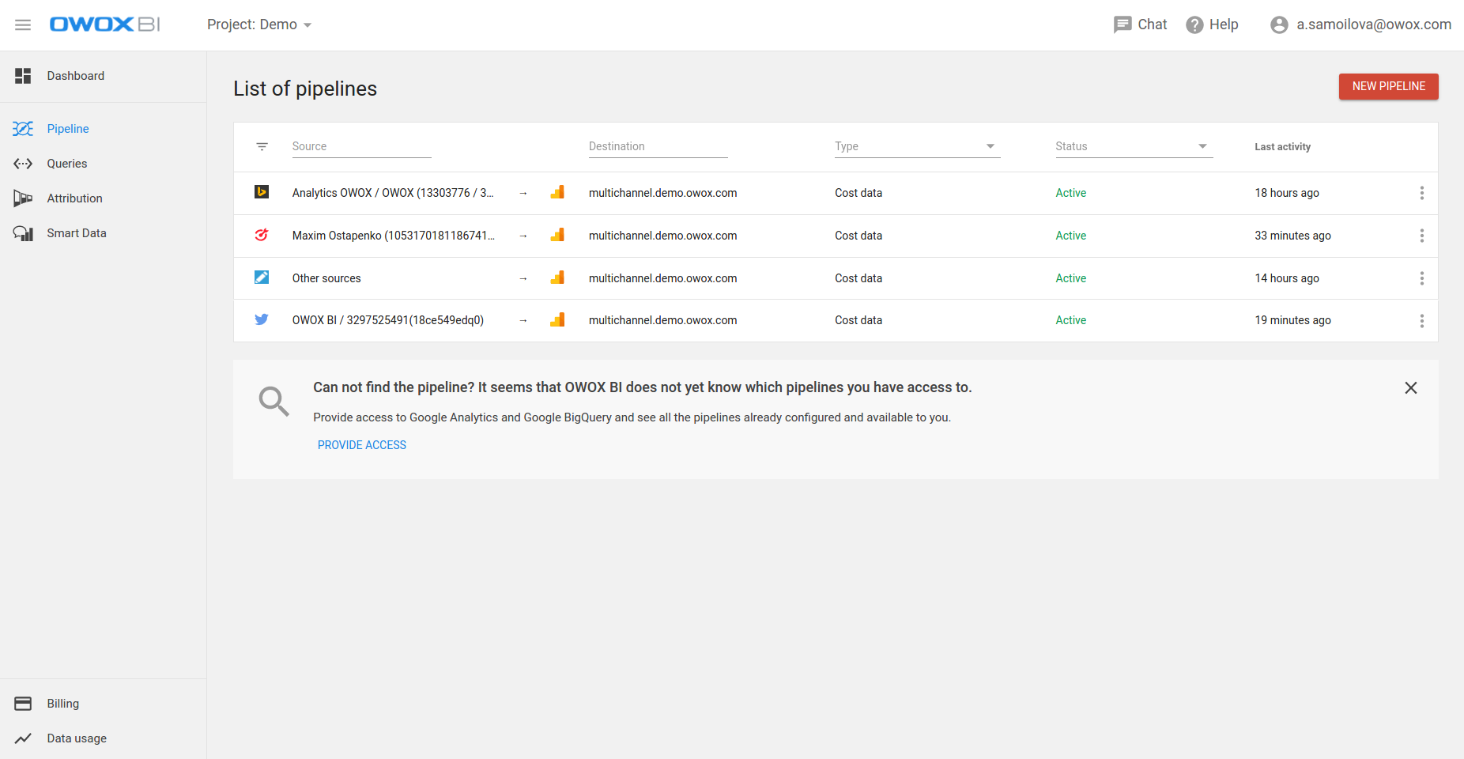Screen dimensions: 1464x759
Task: Click the Help question mark icon
Action: tap(1194, 25)
